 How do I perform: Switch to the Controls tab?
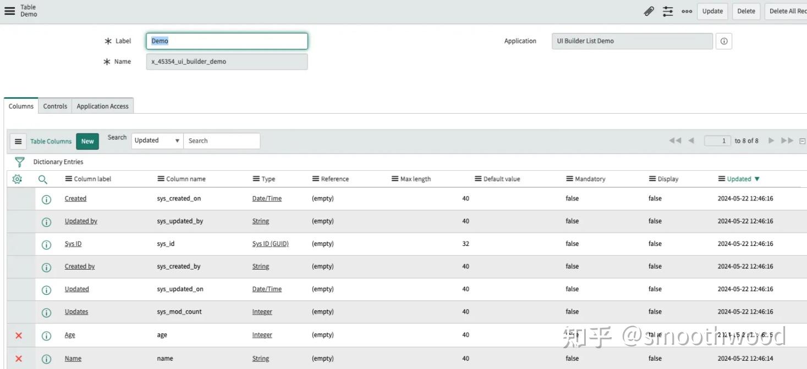pyautogui.click(x=54, y=106)
